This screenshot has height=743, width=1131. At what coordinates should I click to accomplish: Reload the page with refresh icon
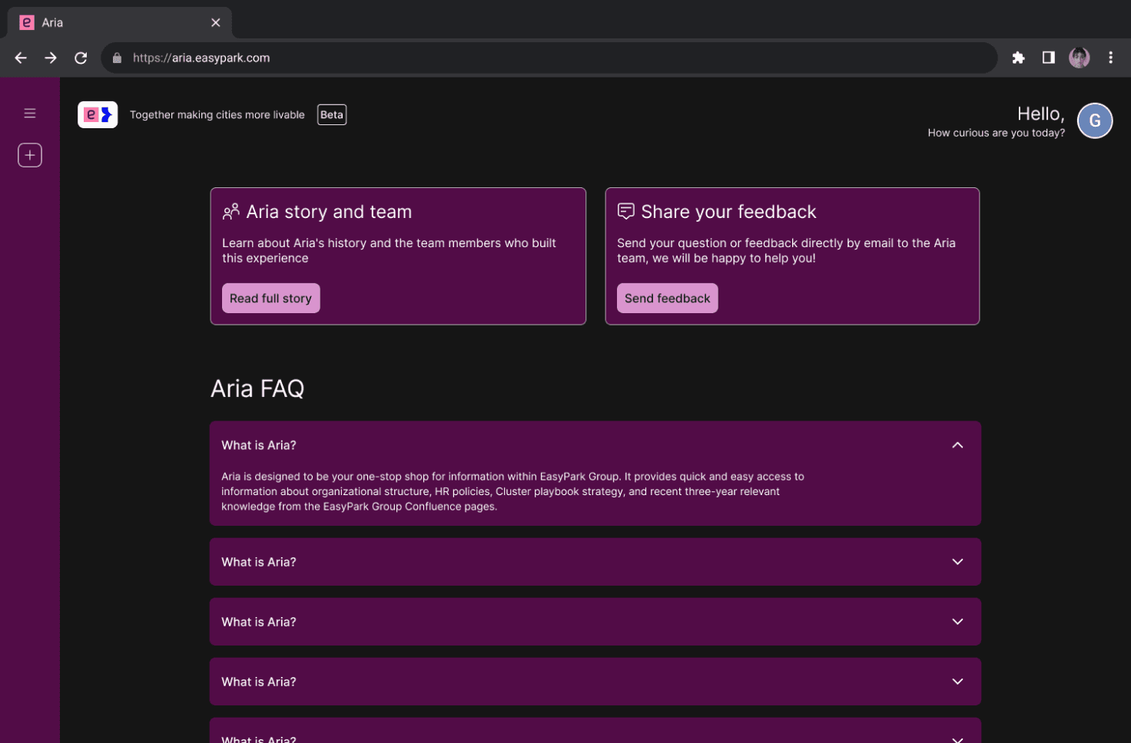81,58
